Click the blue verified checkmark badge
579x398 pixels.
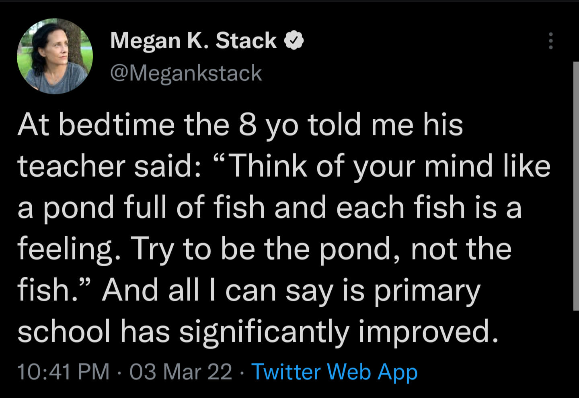click(294, 41)
